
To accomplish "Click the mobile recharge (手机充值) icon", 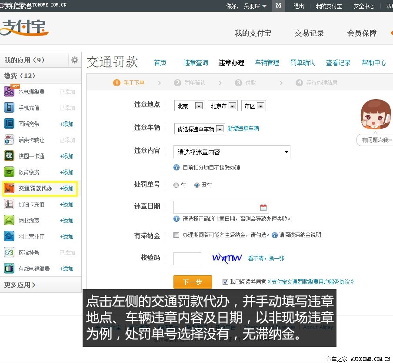I will tap(9, 107).
